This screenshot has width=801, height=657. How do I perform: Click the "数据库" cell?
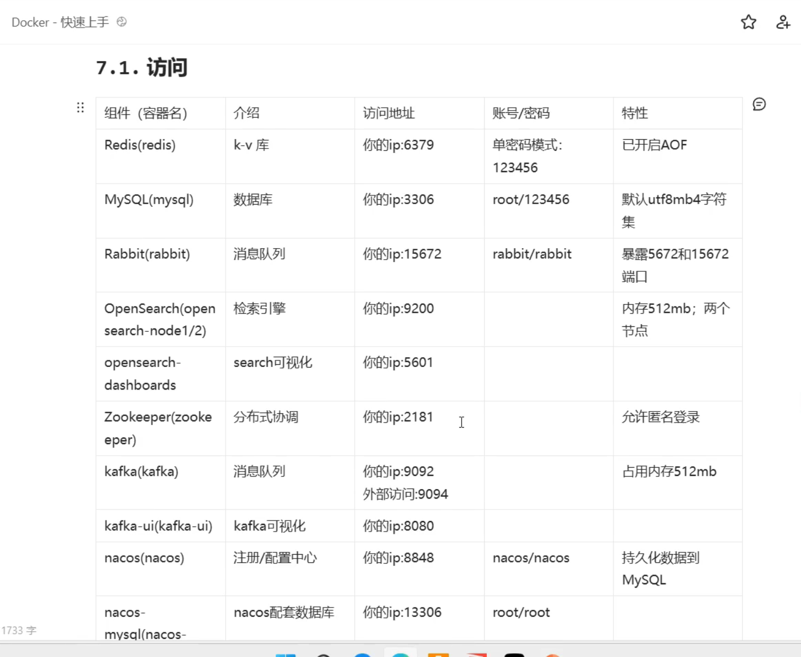click(290, 211)
